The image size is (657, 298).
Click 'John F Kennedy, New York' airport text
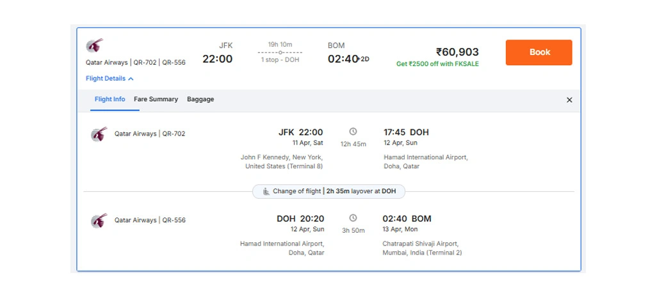point(282,157)
